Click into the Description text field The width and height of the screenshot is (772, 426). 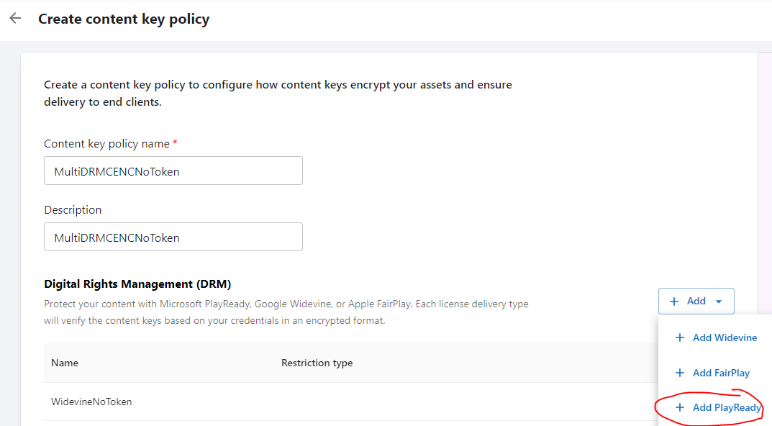click(173, 237)
